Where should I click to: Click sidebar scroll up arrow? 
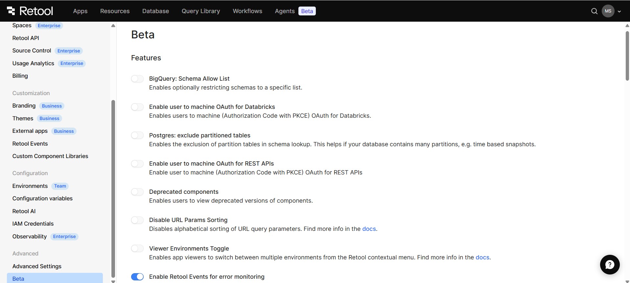point(113,26)
